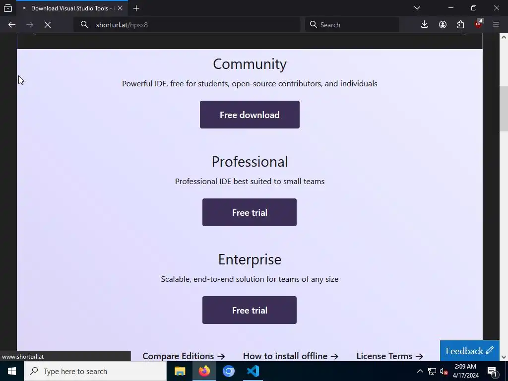Focus the Firefox Search box

[x=352, y=25]
